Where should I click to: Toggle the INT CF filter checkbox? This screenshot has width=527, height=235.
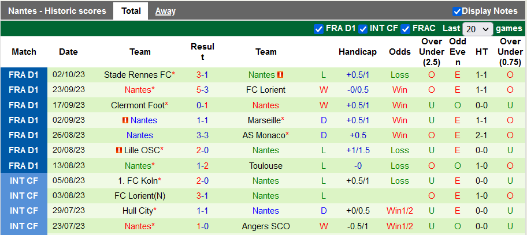363,29
